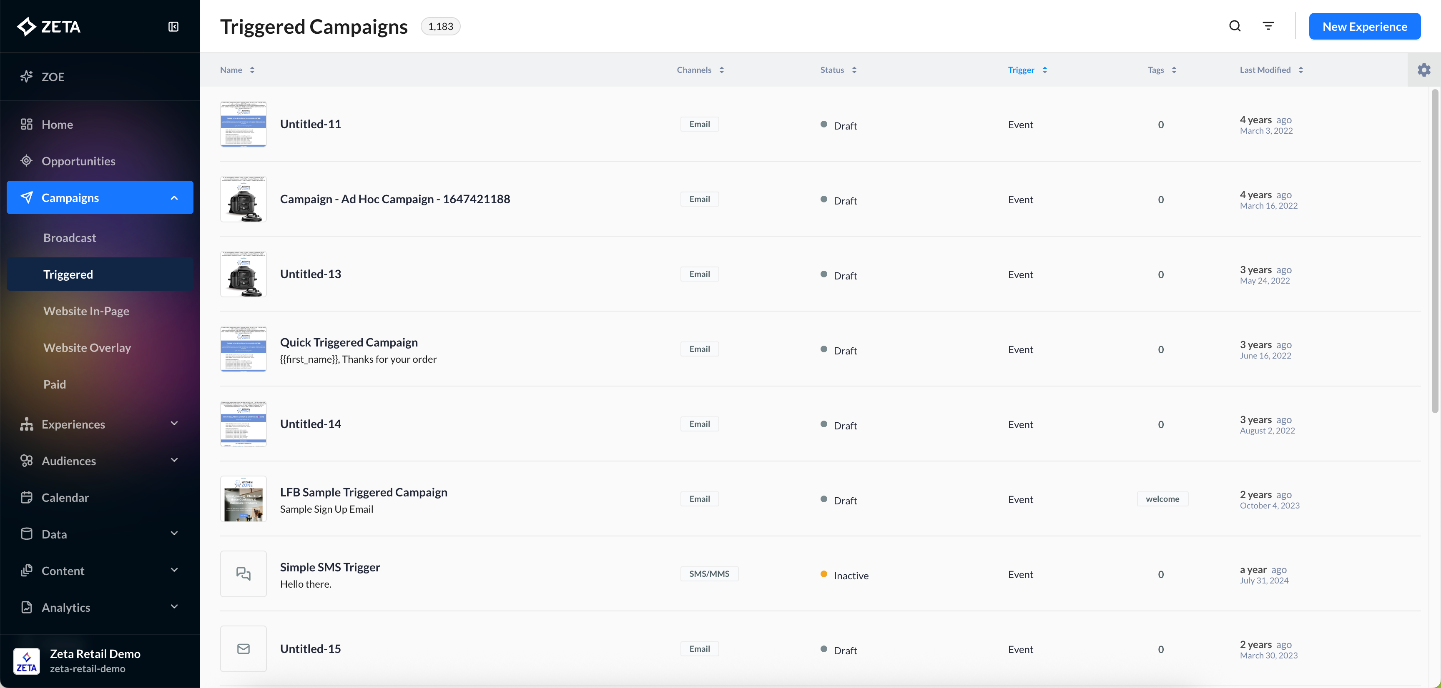
Task: Click the Simple SMS Trigger chat icon
Action: click(x=244, y=573)
